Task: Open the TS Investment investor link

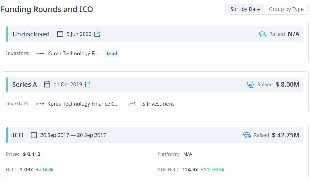Action: pos(157,104)
